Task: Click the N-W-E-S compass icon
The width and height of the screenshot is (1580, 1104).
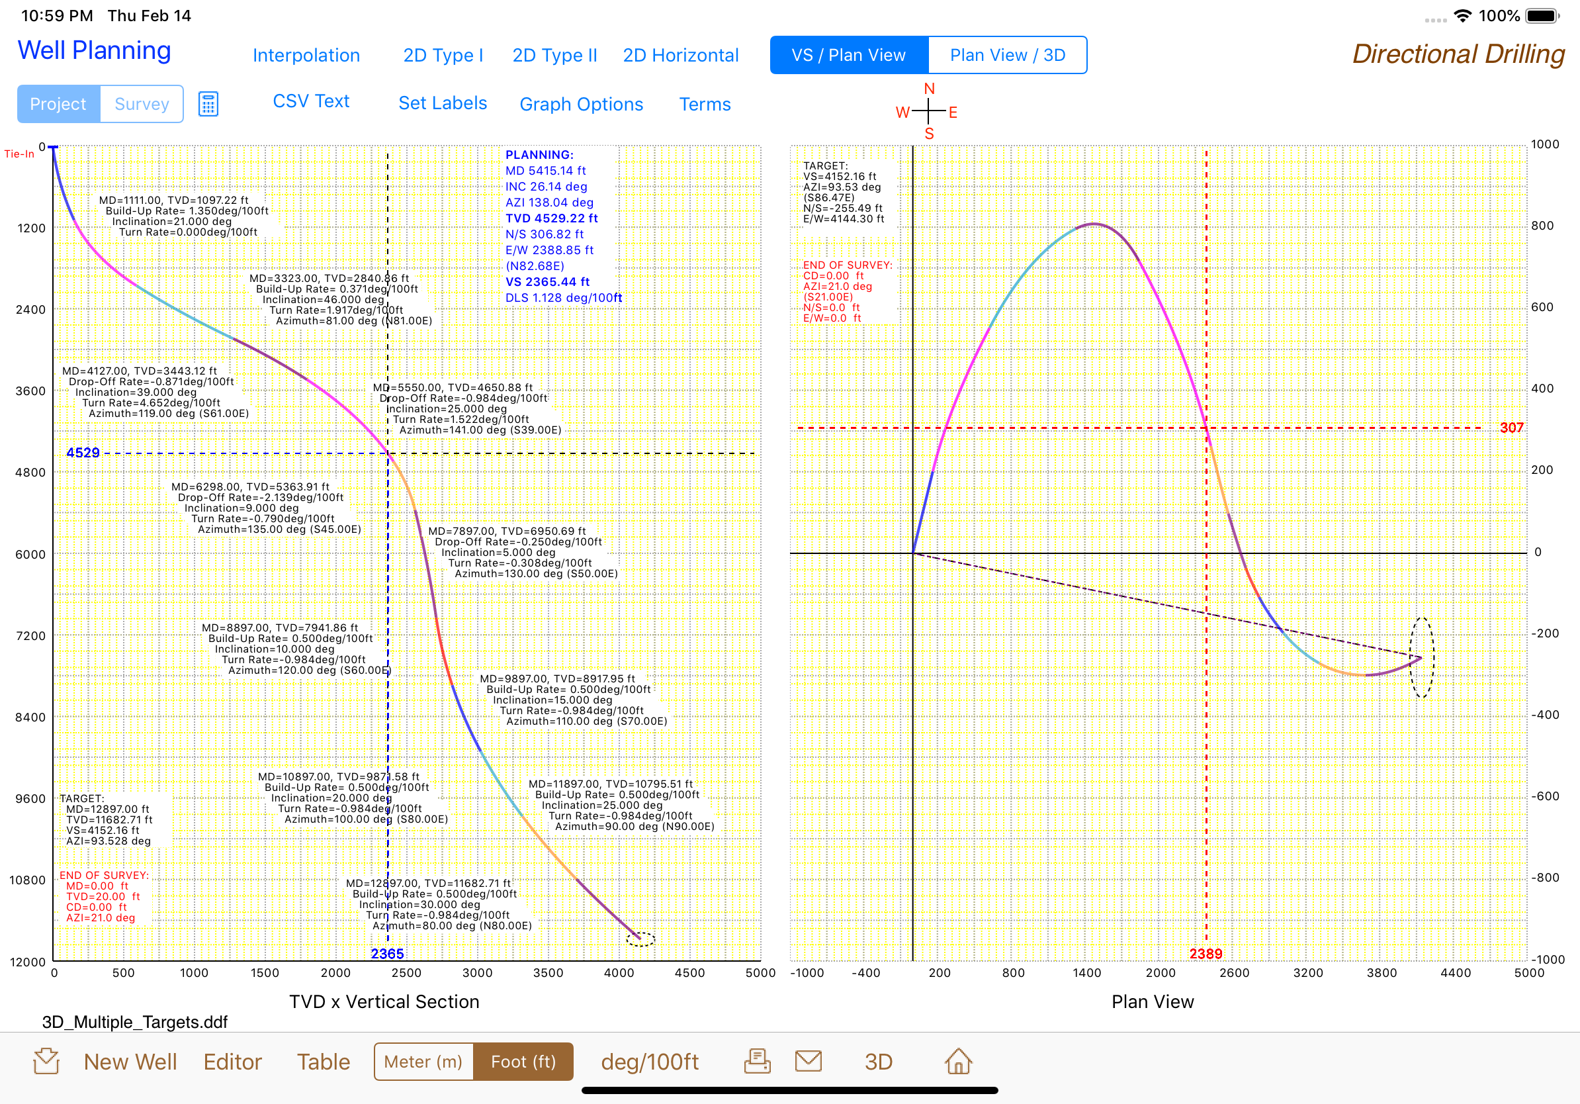Action: coord(928,111)
